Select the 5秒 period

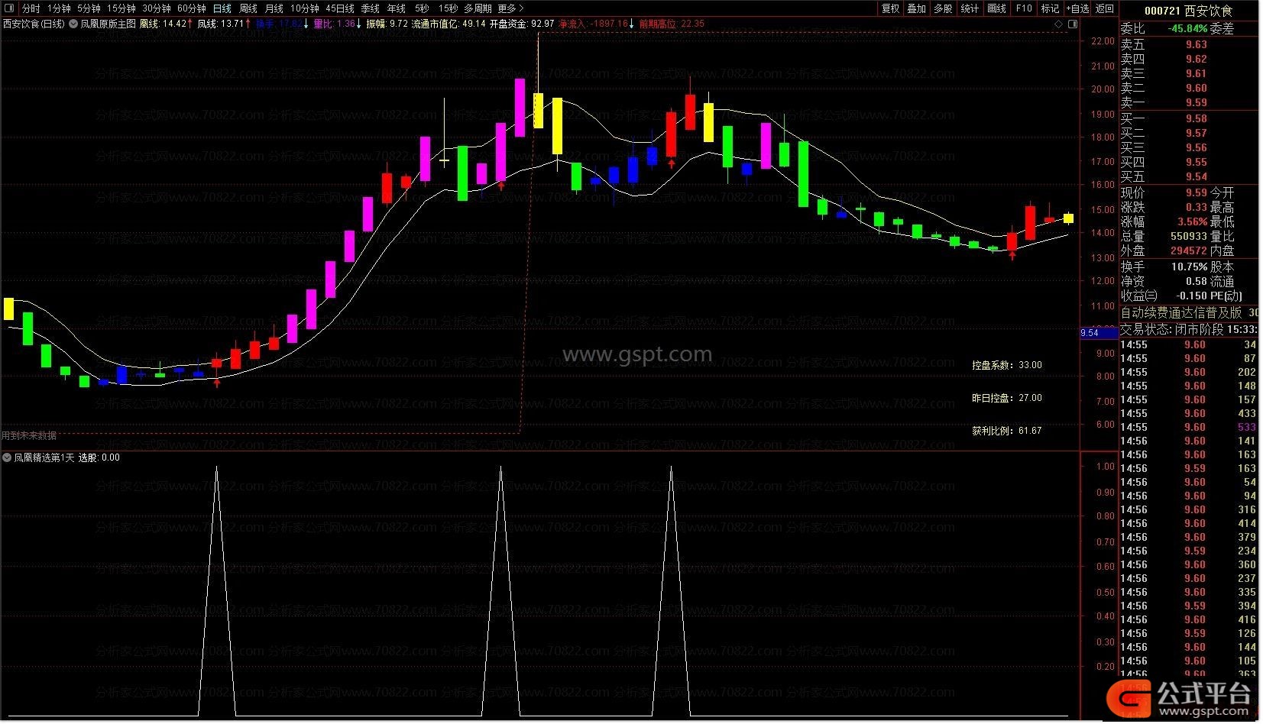pos(422,8)
